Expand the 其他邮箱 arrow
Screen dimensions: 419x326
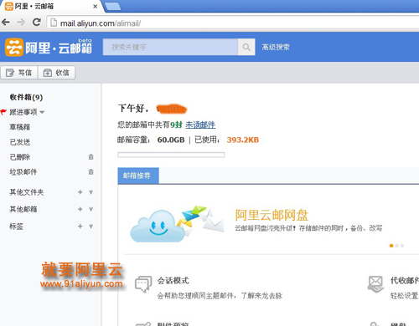click(91, 209)
